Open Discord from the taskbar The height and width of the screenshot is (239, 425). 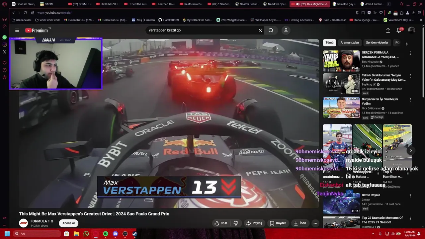click(115, 234)
